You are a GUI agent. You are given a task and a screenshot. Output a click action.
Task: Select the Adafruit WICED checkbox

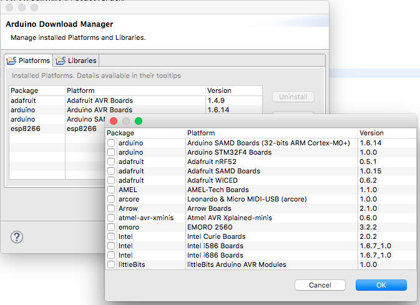[x=111, y=180]
